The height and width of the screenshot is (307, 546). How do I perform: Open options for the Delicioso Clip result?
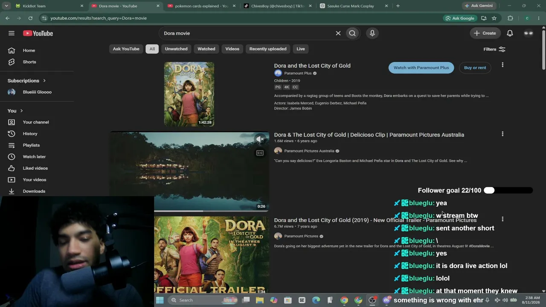point(502,134)
